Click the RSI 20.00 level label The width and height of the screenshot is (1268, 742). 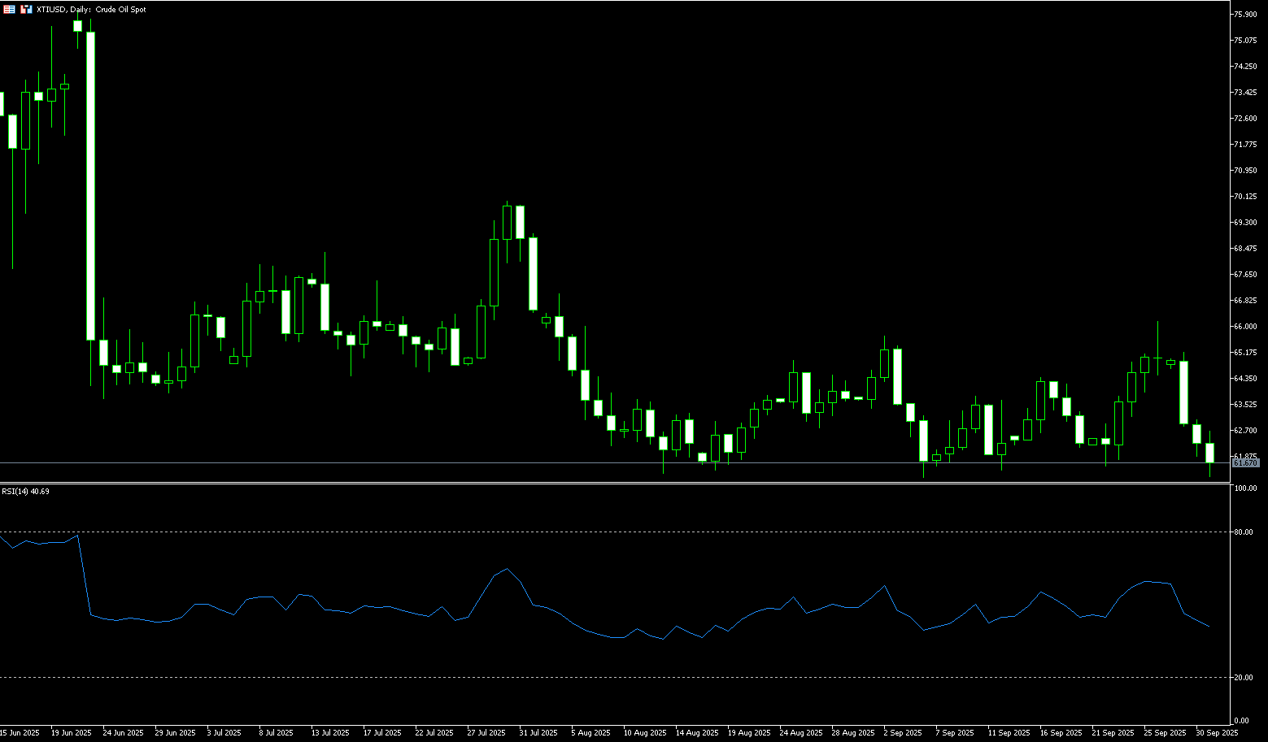point(1243,678)
